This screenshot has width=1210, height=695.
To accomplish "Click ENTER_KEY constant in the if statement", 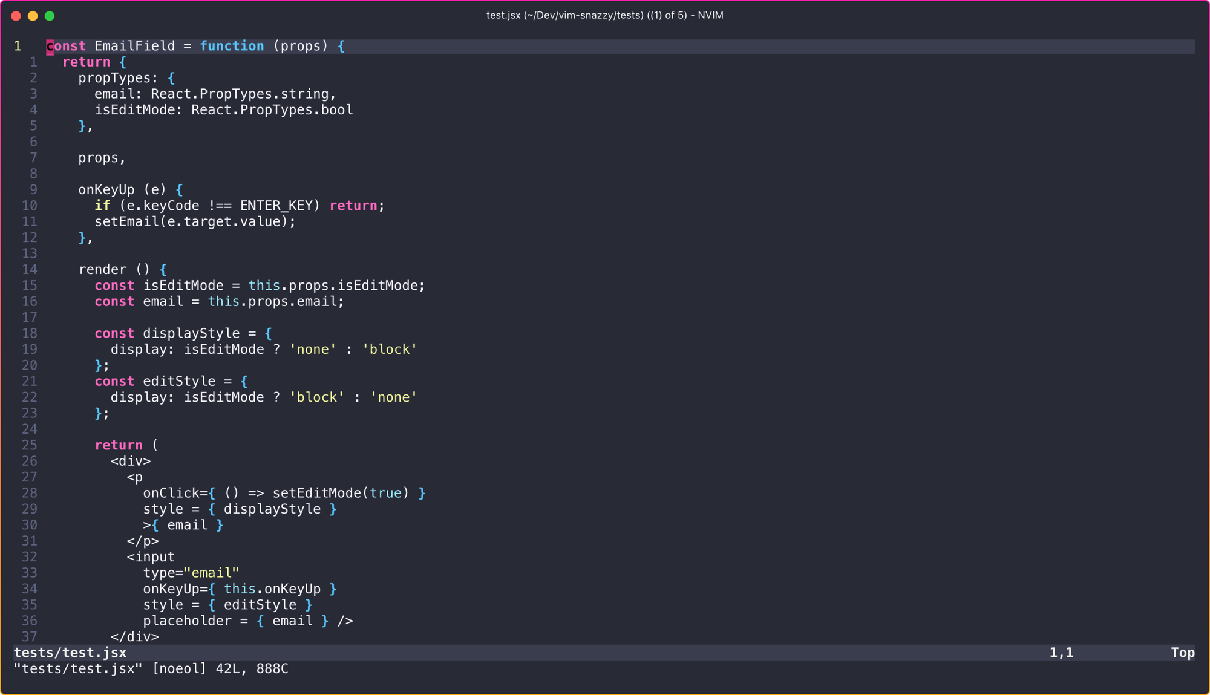I will pos(275,206).
